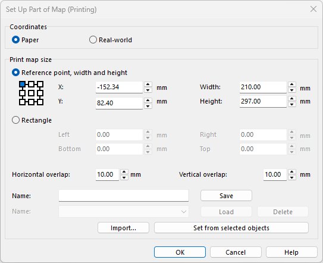Decrease the Vertical overlap value
Viewport: 323px width, 263px height.
[292, 177]
